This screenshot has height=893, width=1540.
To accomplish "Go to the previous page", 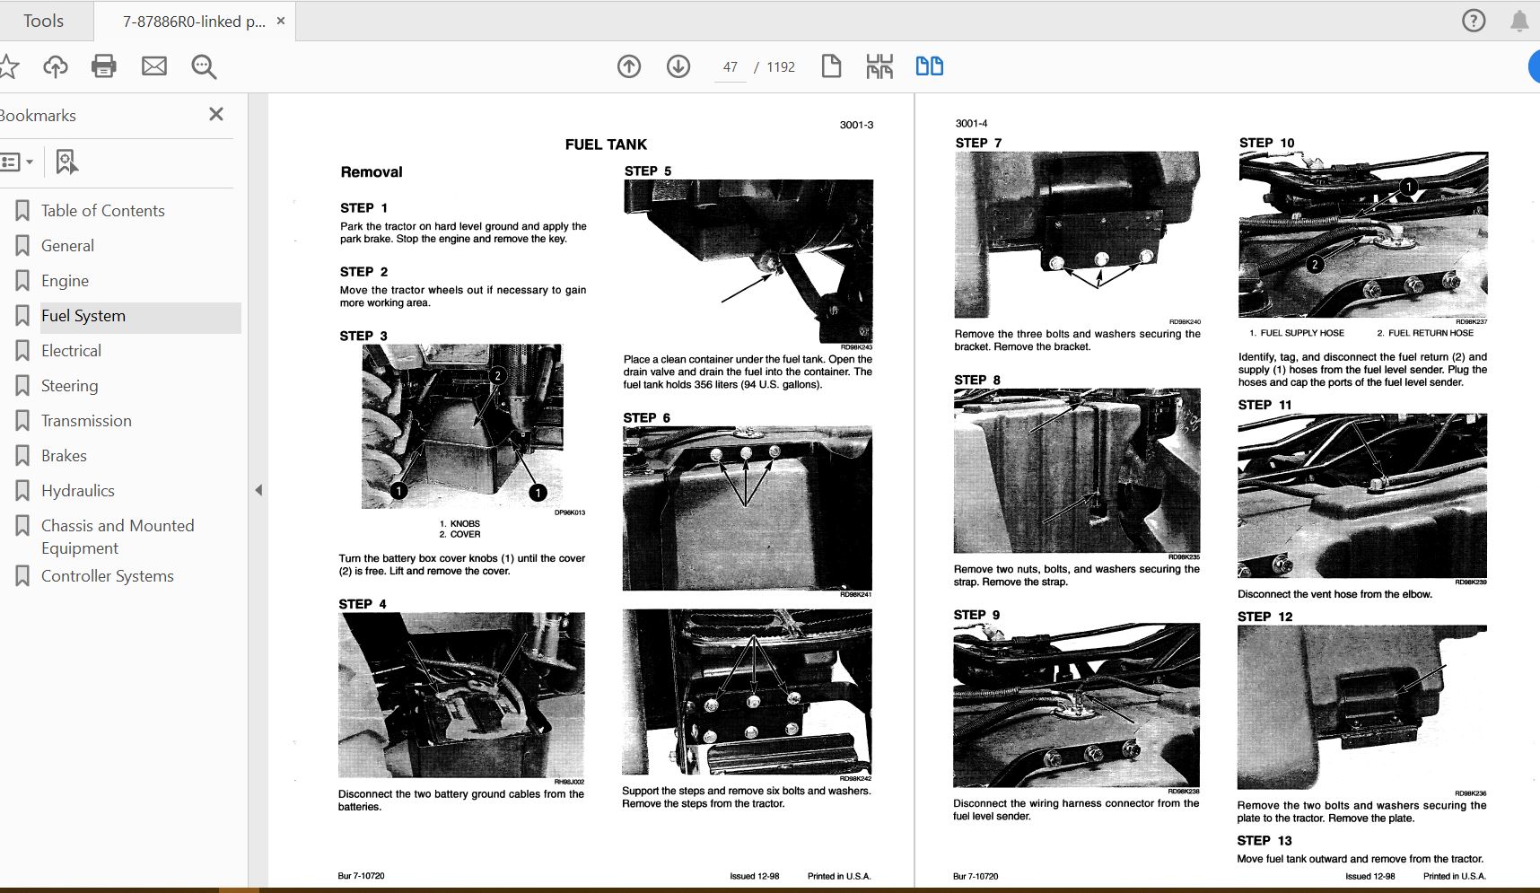I will click(x=629, y=66).
